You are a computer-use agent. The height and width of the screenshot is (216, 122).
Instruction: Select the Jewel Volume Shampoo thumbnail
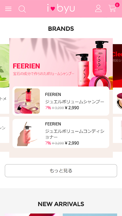coord(27,101)
